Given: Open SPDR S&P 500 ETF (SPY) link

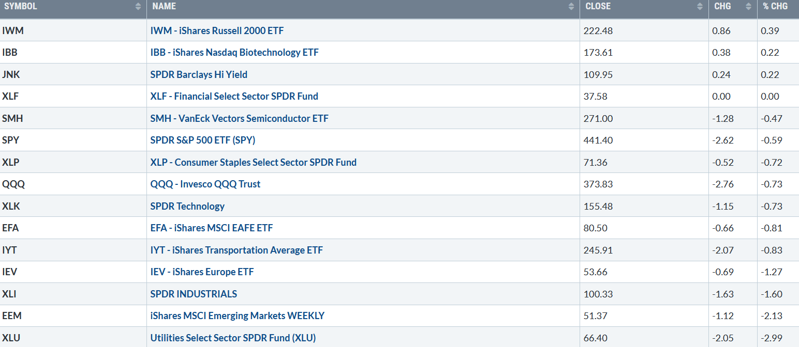Looking at the screenshot, I should pyautogui.click(x=202, y=140).
